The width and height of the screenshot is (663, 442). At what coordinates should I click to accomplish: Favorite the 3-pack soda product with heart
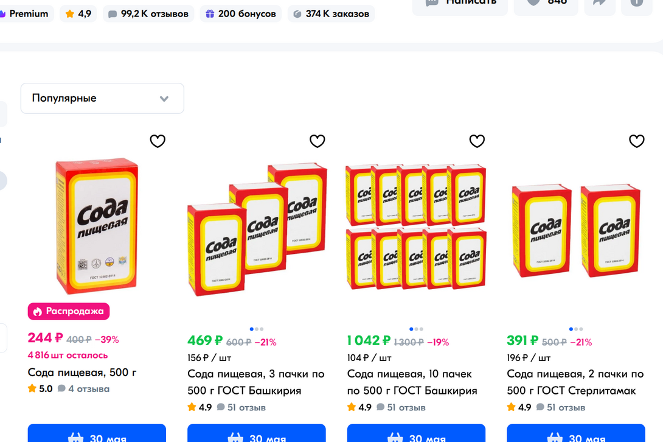[x=317, y=141]
